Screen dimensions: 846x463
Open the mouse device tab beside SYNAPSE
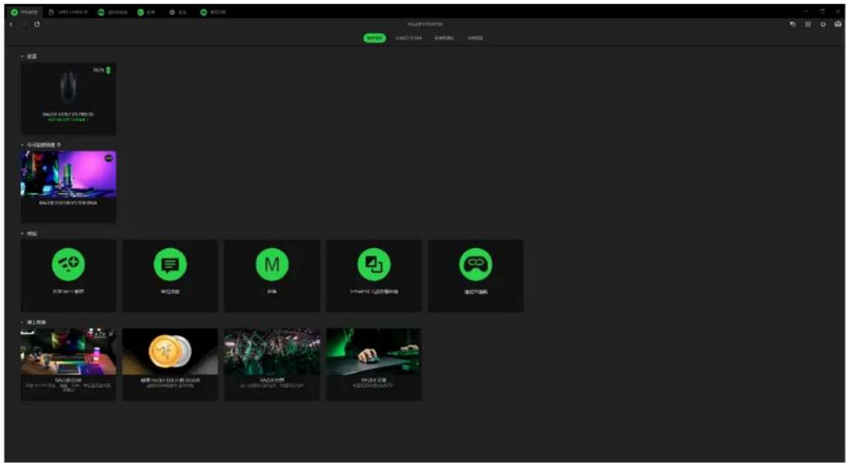coord(68,13)
